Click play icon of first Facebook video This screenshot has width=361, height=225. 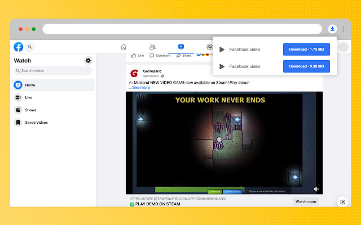(x=222, y=49)
